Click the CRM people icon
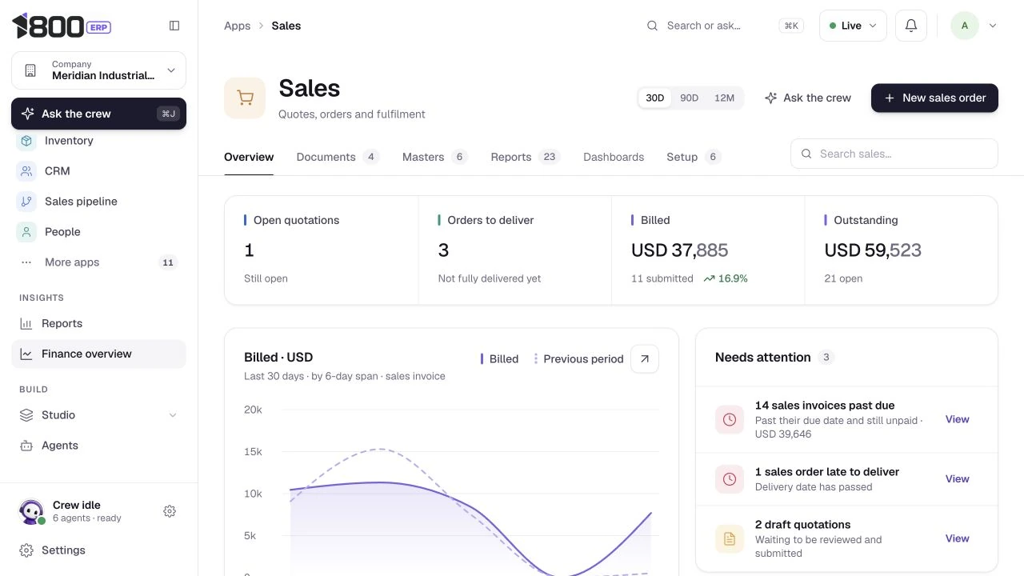This screenshot has height=576, width=1024. (x=26, y=171)
